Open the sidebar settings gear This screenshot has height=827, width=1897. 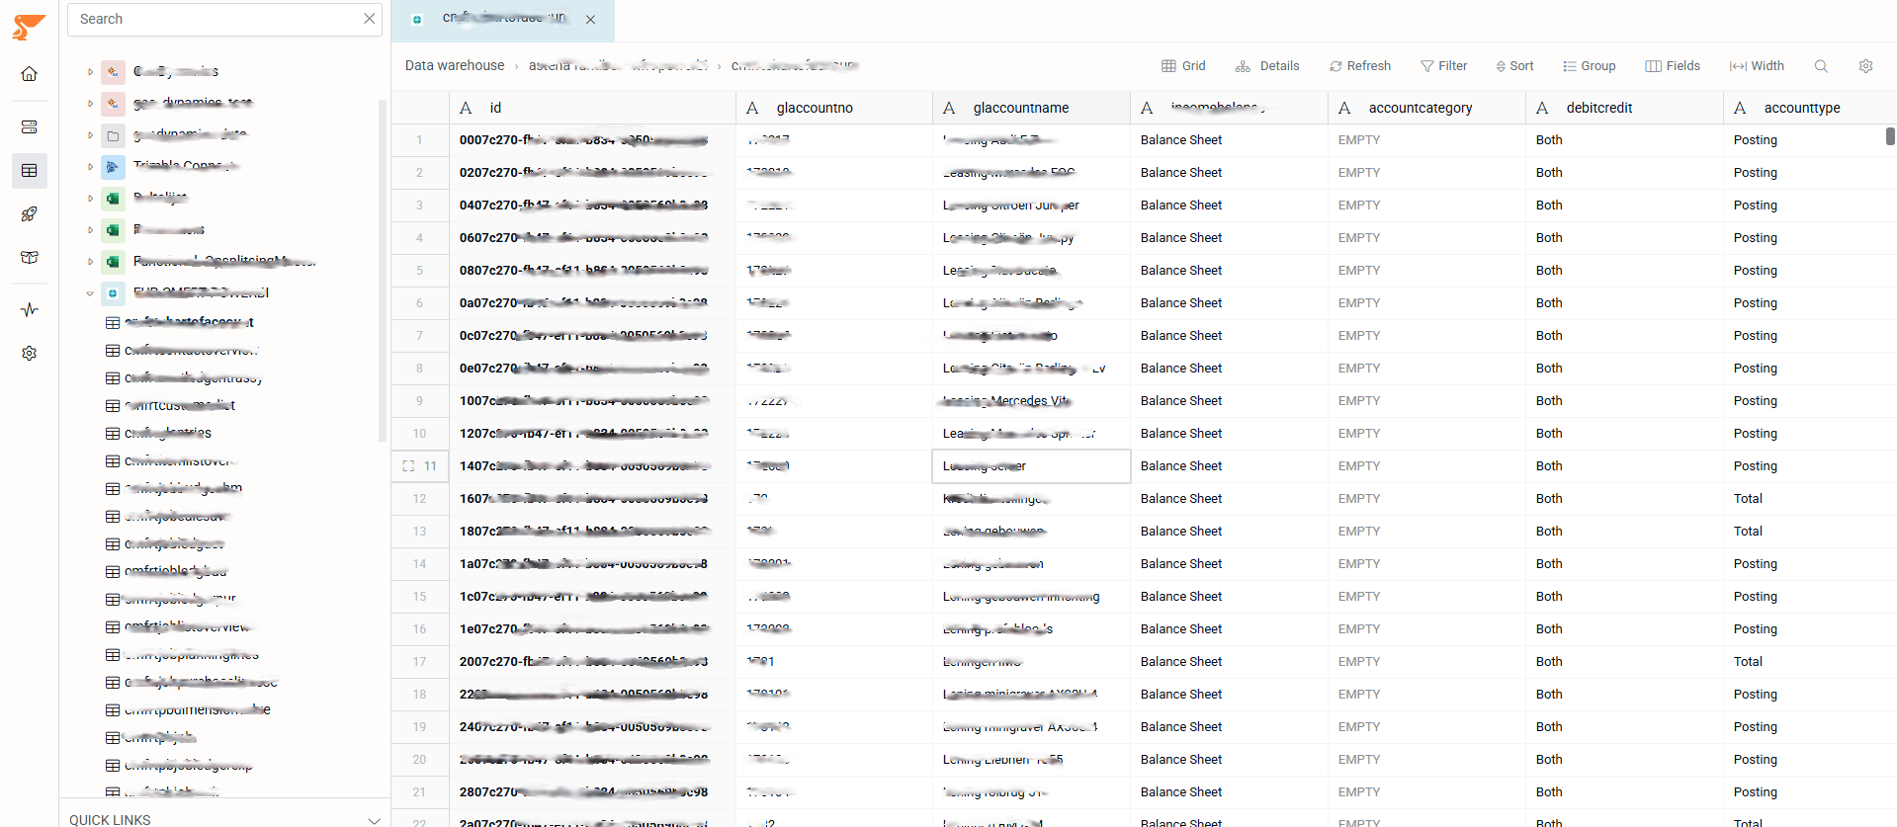30,354
